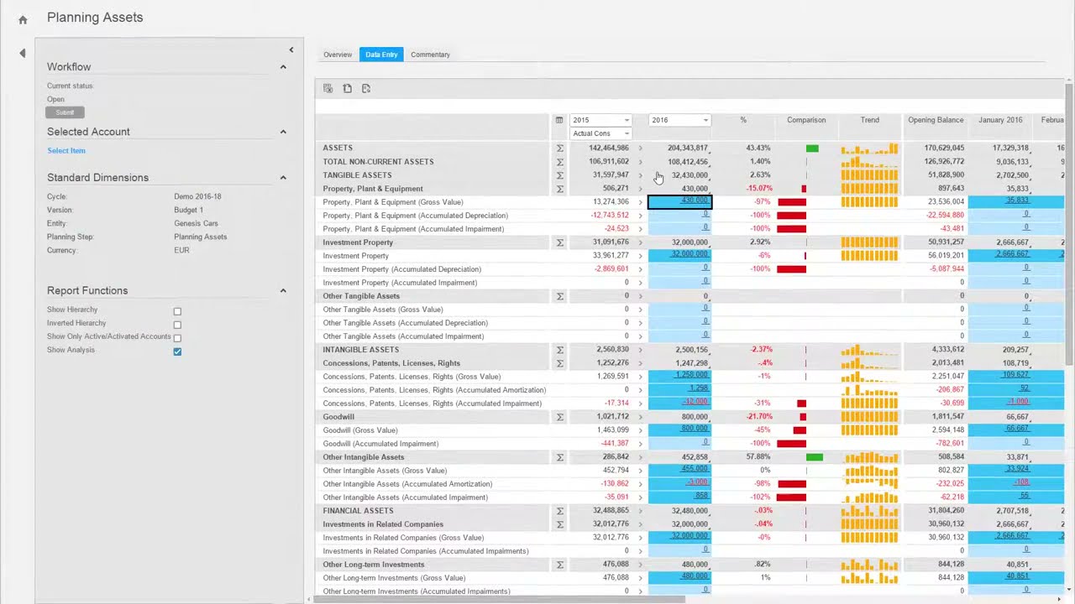
Task: Click the sum icon for Goodwill row
Action: [560, 417]
